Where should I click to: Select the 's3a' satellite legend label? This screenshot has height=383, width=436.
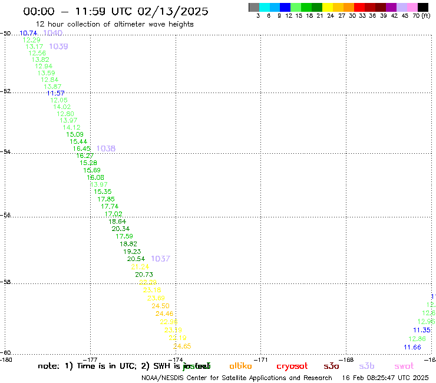(331, 366)
